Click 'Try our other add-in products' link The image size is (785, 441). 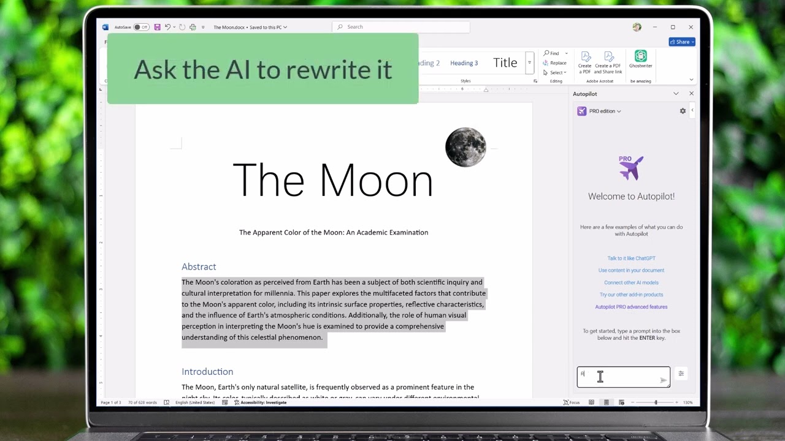631,295
